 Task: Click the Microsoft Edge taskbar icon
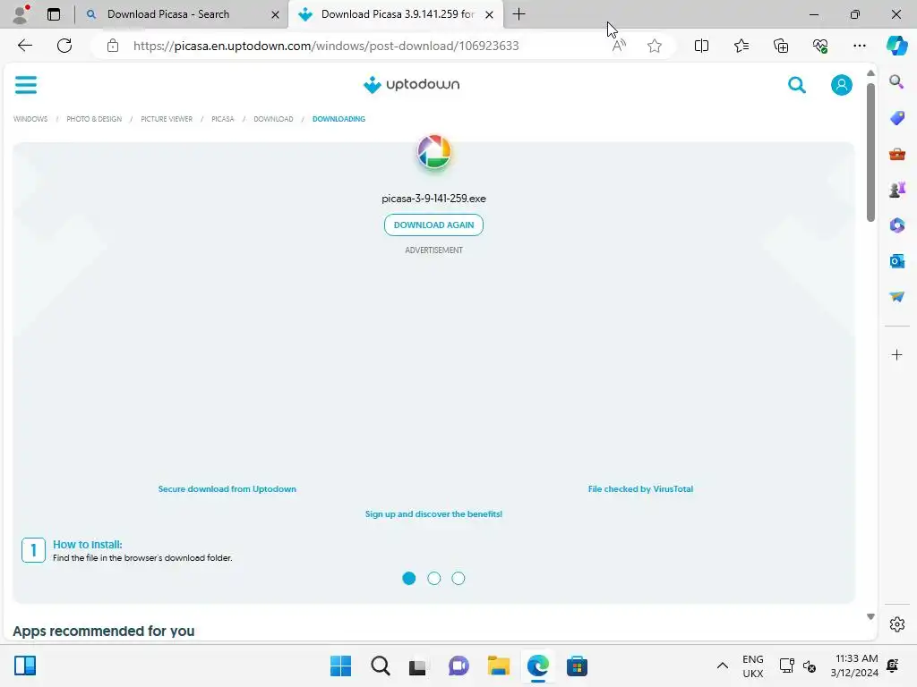537,666
